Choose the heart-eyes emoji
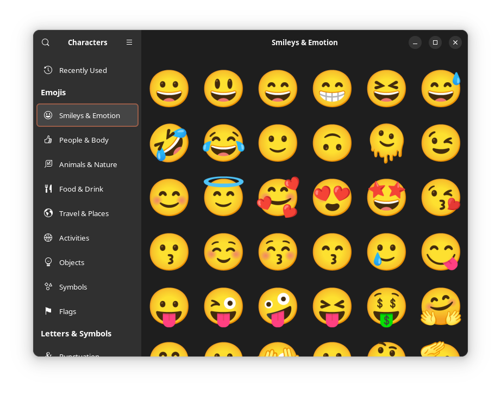The height and width of the screenshot is (393, 501). pos(332,198)
